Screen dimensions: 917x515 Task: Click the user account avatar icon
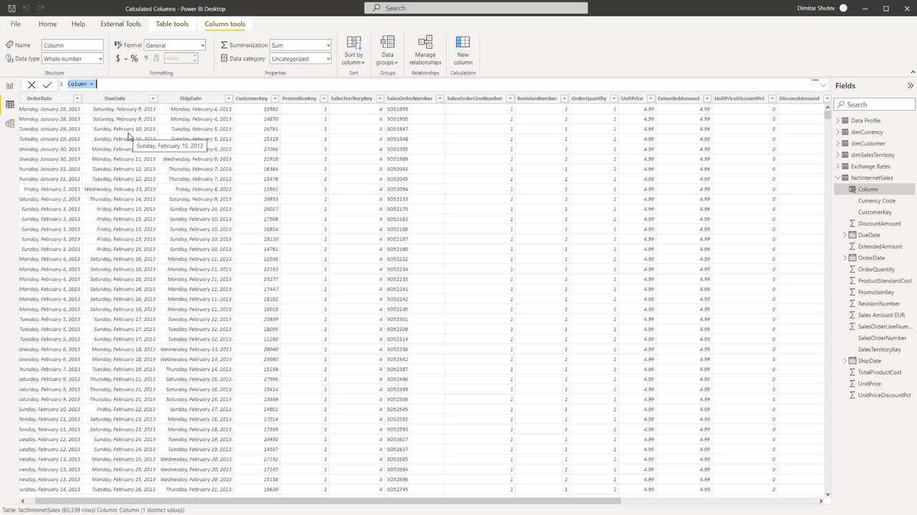(843, 8)
